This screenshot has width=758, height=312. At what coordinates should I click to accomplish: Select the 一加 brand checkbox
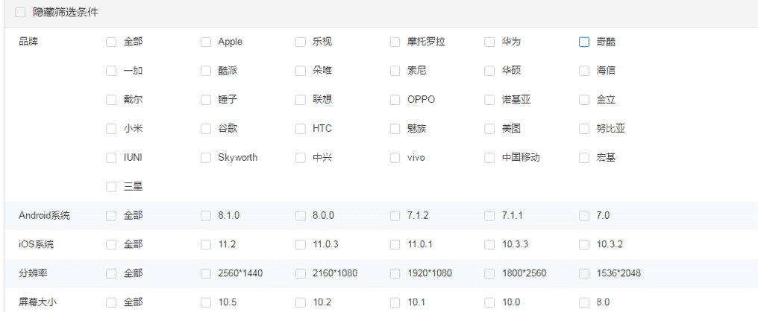[111, 71]
